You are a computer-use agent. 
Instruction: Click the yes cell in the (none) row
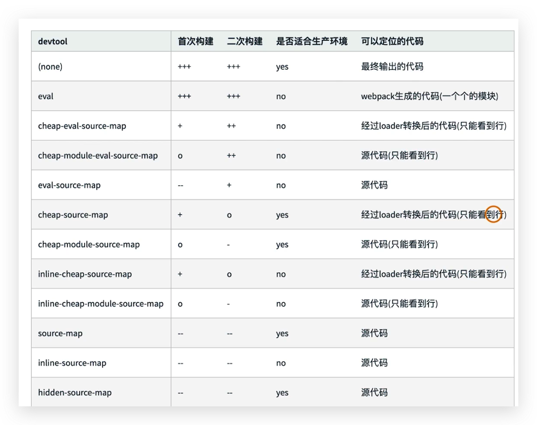coord(283,66)
